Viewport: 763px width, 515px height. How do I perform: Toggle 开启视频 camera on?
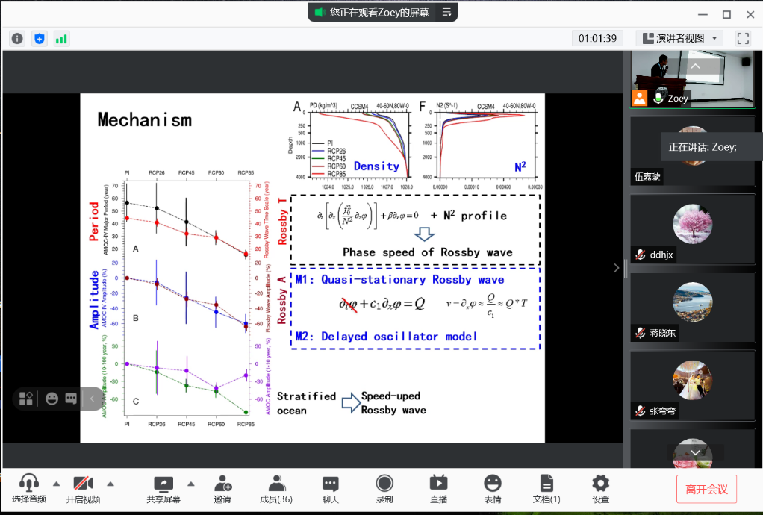pyautogui.click(x=82, y=489)
